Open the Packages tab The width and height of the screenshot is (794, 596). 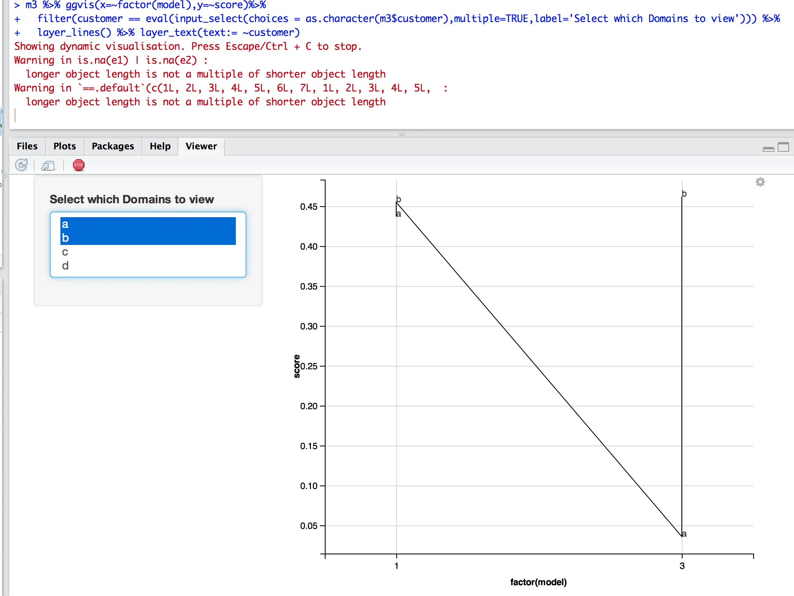[x=113, y=146]
